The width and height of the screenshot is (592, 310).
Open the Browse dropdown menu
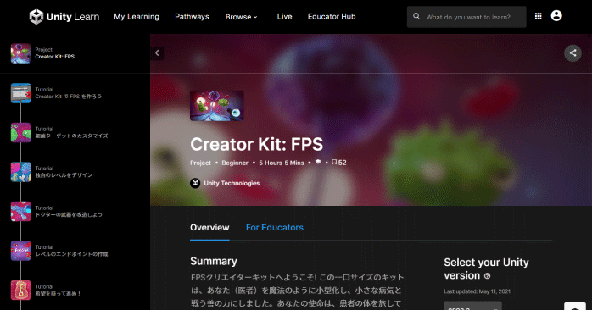[241, 17]
